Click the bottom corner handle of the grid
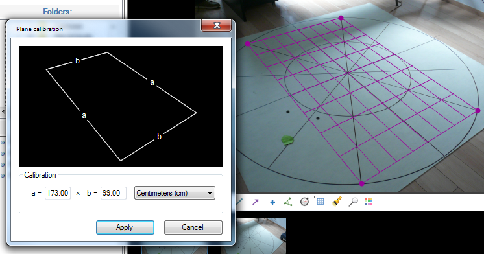Viewport: 484px width, 254px height. 362,184
